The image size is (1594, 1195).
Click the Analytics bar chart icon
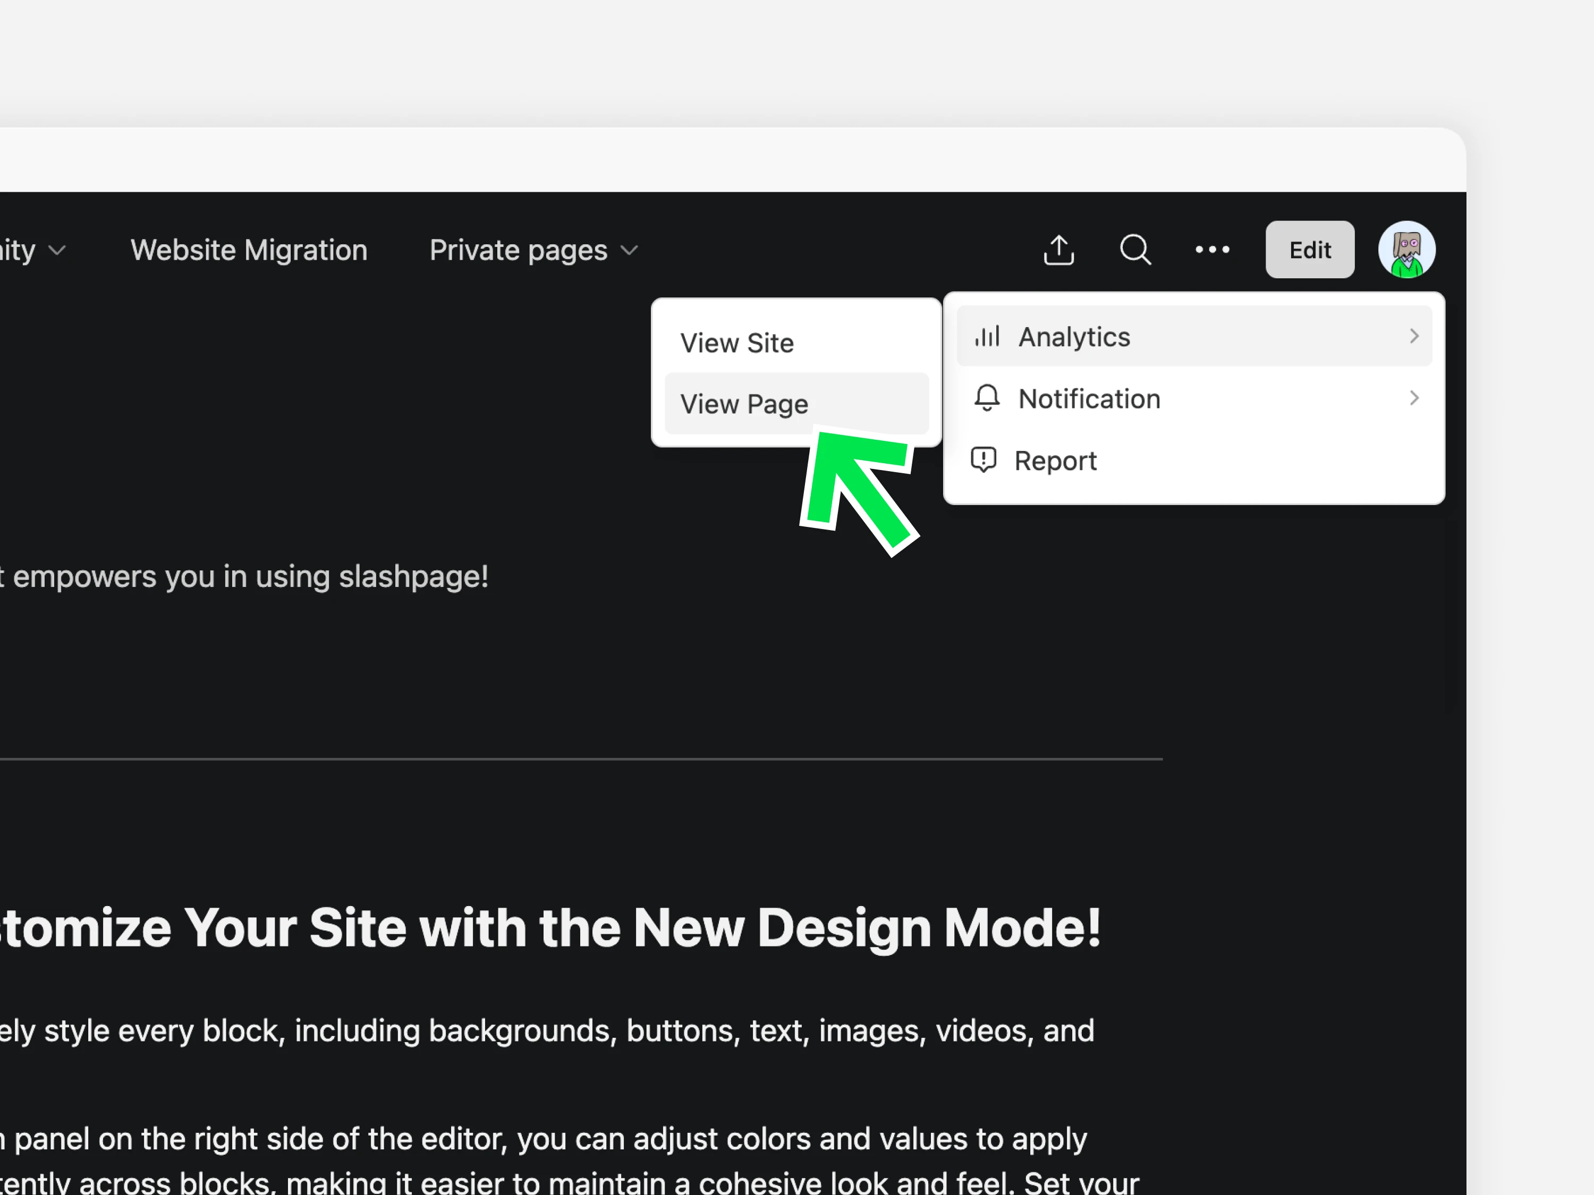[x=987, y=336]
